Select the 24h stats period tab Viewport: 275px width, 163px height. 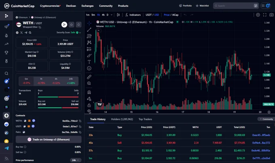(71, 81)
